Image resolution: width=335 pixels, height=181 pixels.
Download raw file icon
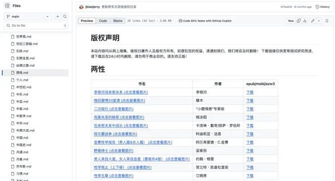305,21
